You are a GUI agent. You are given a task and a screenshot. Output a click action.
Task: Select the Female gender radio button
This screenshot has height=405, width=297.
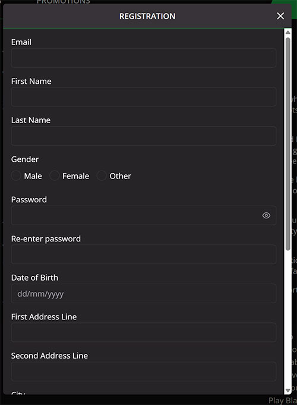click(54, 176)
